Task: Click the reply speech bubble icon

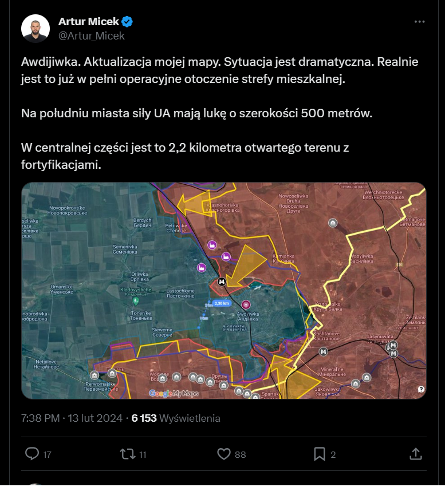Action: tap(32, 454)
